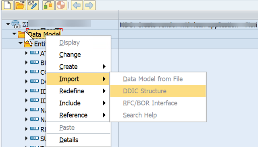
Task: Go back with the left arrow icon
Action: pyautogui.click(x=77, y=5)
